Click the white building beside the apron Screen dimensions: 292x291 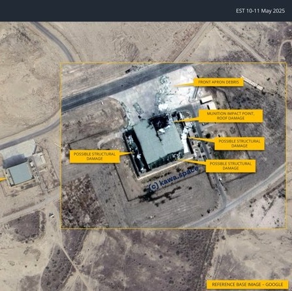point(206,99)
